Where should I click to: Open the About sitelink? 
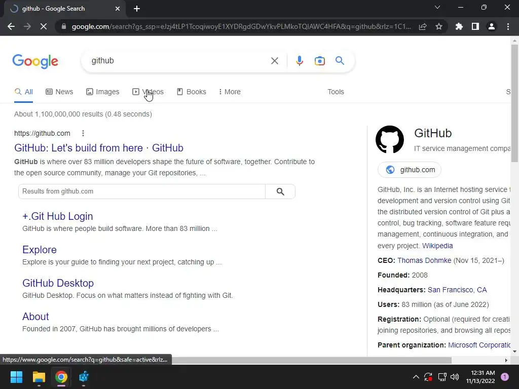click(35, 317)
